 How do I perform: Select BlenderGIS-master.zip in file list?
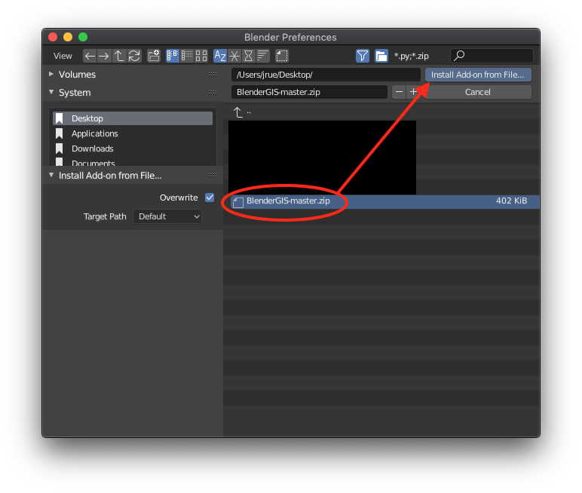[x=384, y=201]
